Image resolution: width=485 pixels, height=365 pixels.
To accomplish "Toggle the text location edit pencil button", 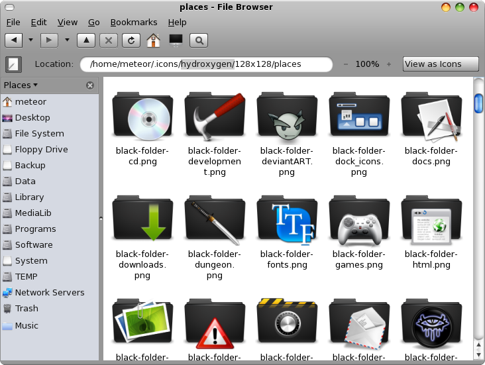I will click(x=13, y=64).
